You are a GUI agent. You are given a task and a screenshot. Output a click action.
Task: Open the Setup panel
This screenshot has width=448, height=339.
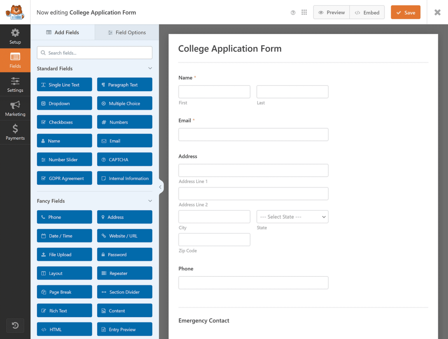point(15,36)
